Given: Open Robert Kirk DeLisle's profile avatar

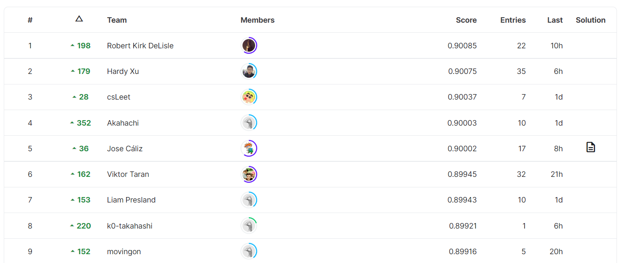Looking at the screenshot, I should (x=249, y=45).
